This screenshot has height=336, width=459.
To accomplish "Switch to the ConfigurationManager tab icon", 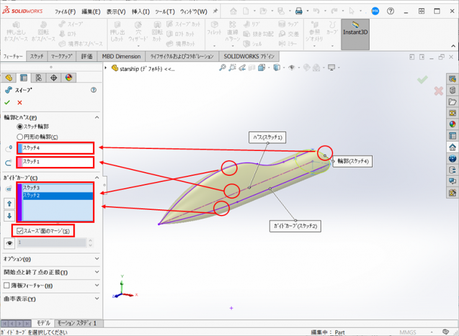I will pos(38,78).
